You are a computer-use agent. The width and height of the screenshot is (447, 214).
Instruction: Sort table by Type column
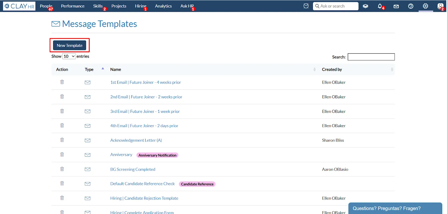click(x=94, y=69)
